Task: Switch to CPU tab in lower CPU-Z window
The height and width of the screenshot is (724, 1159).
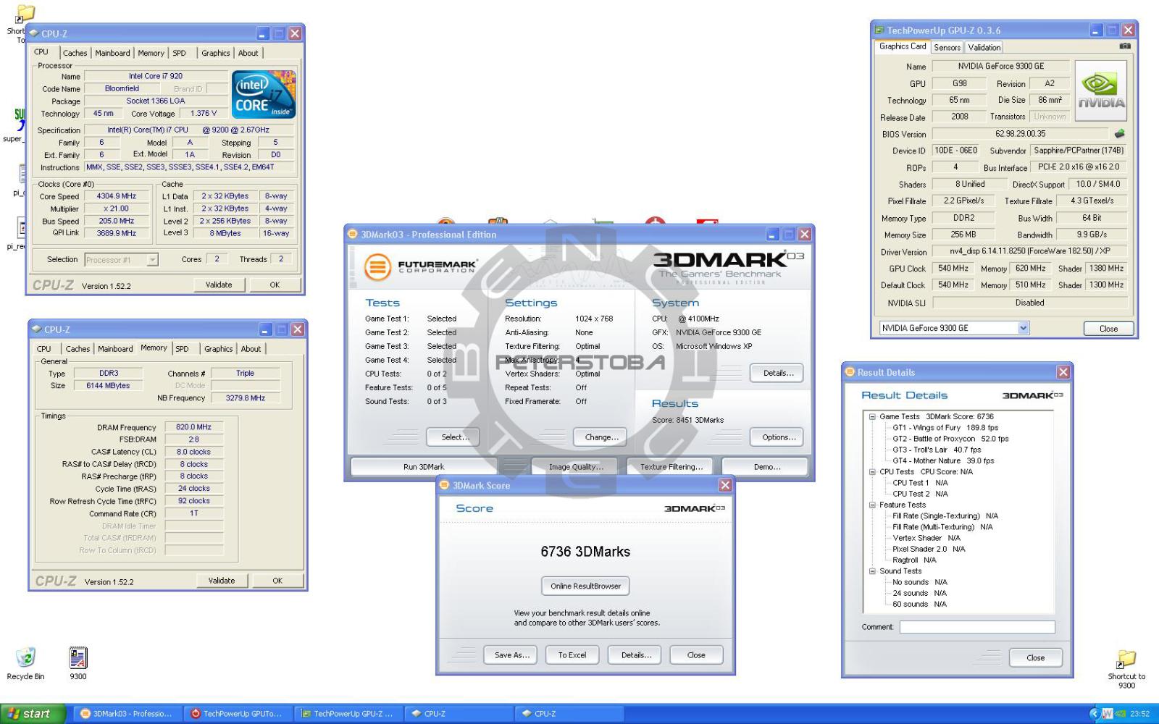Action: [x=44, y=349]
